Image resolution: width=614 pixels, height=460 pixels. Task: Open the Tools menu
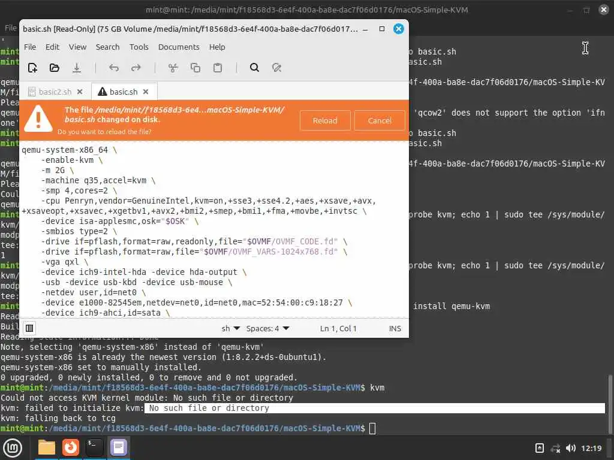pos(139,47)
